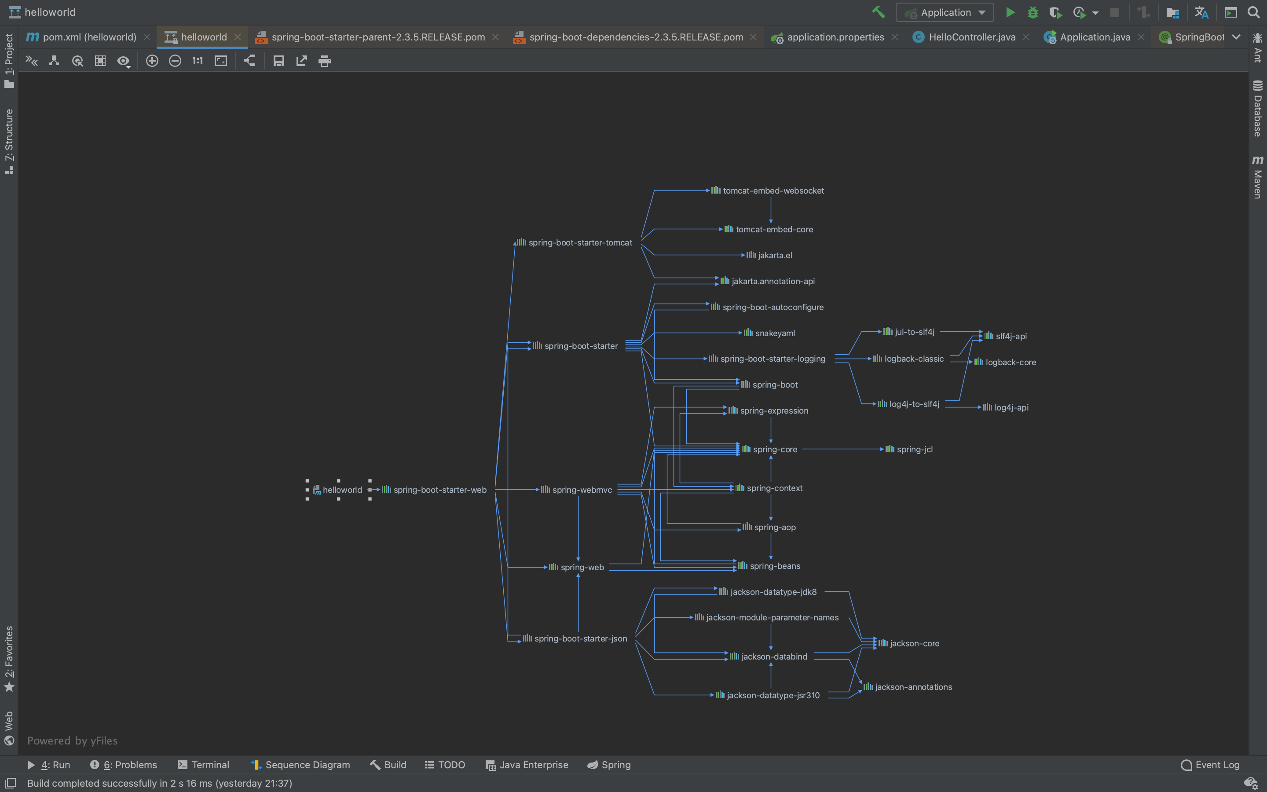Print the diagram with printer icon
Viewport: 1267px width, 792px height.
(x=325, y=61)
